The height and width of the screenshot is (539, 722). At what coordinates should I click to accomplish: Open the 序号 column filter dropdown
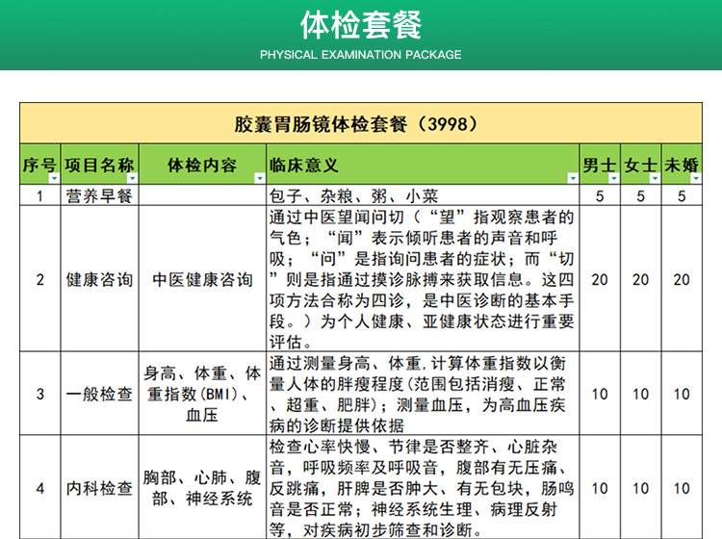55,178
